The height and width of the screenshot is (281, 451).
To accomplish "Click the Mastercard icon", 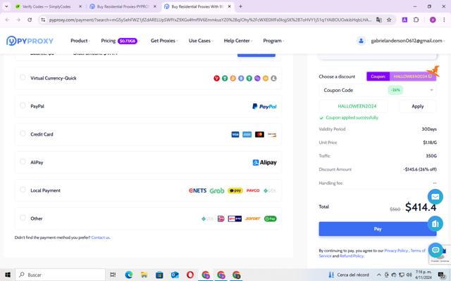I will (x=259, y=134).
